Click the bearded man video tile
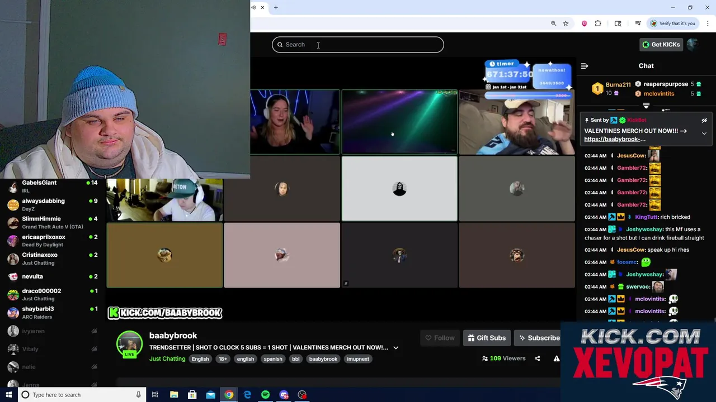Image resolution: width=716 pixels, height=402 pixels. (x=517, y=122)
